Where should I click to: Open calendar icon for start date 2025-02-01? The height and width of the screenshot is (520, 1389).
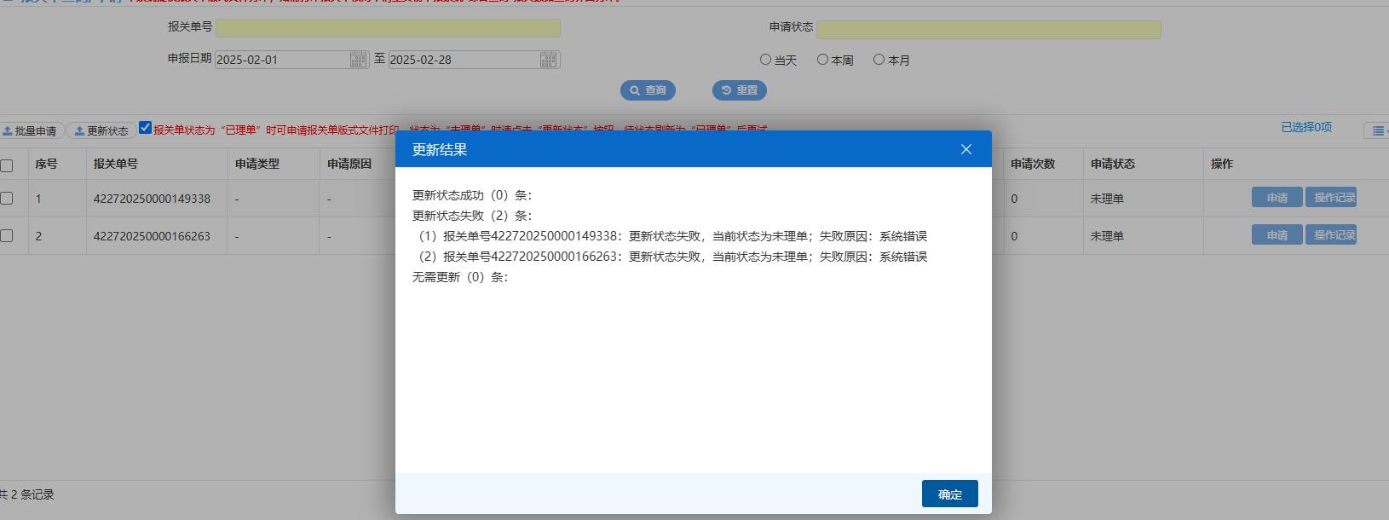[x=359, y=60]
